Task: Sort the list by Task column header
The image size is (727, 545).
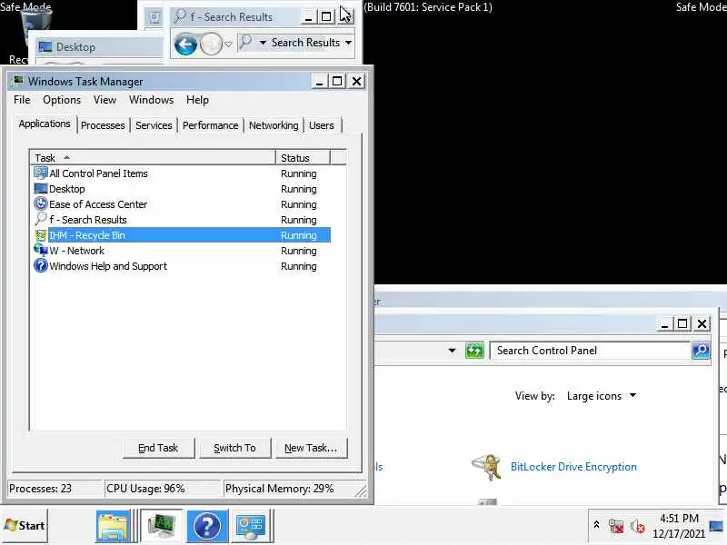Action: [153, 157]
